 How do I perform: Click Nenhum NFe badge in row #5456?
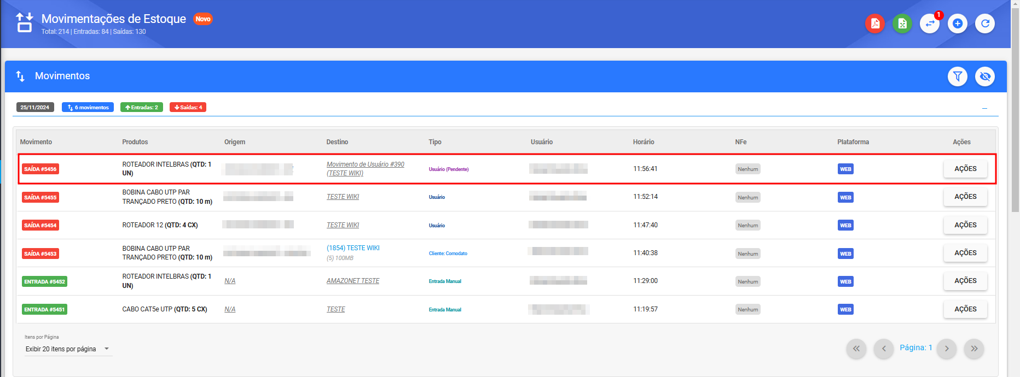(x=748, y=169)
